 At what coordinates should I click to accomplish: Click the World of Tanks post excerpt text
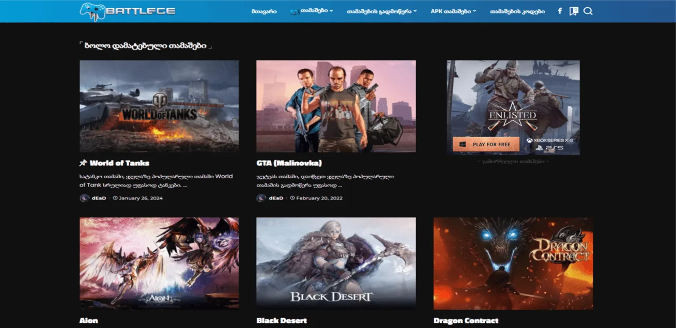pos(156,181)
